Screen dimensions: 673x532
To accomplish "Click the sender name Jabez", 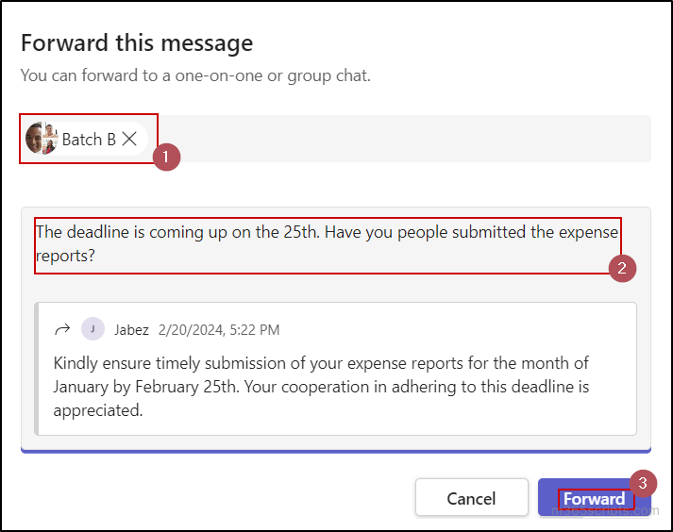I will click(x=131, y=330).
